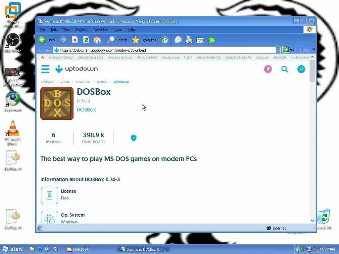Viewport: 339px width, 254px height.
Task: Click the Windows breadcrumb link
Action: coord(47,82)
